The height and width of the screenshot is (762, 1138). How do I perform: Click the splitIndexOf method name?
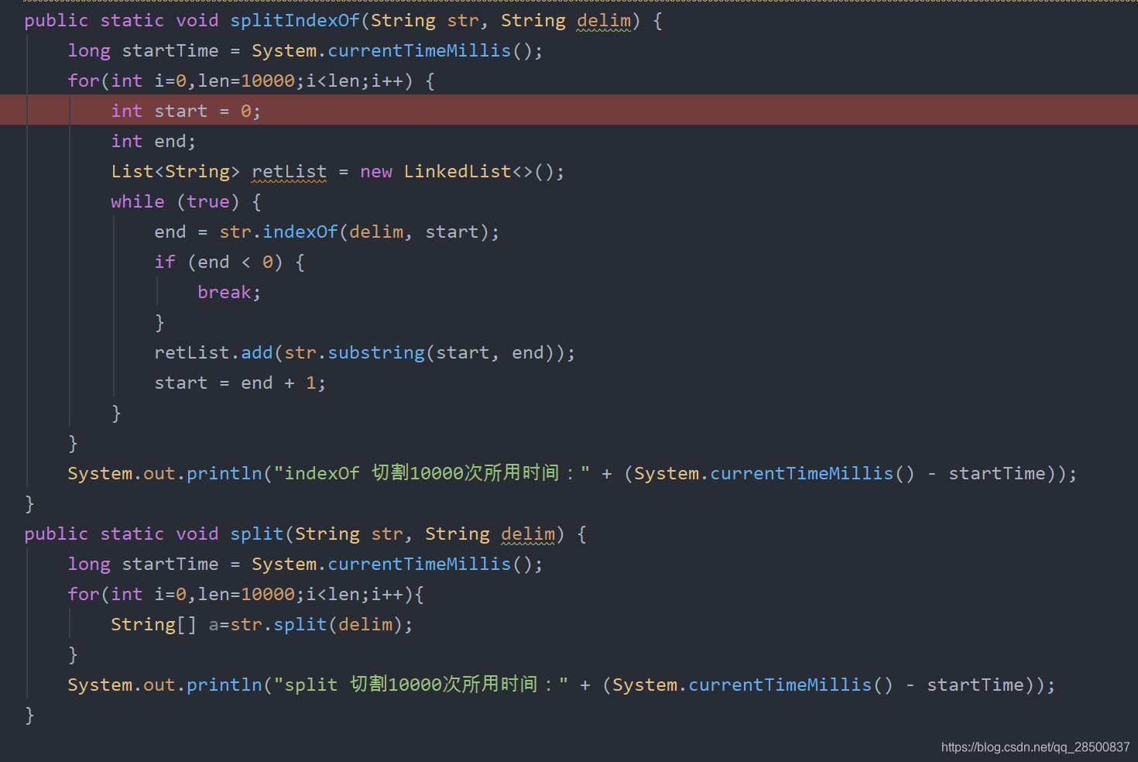295,21
